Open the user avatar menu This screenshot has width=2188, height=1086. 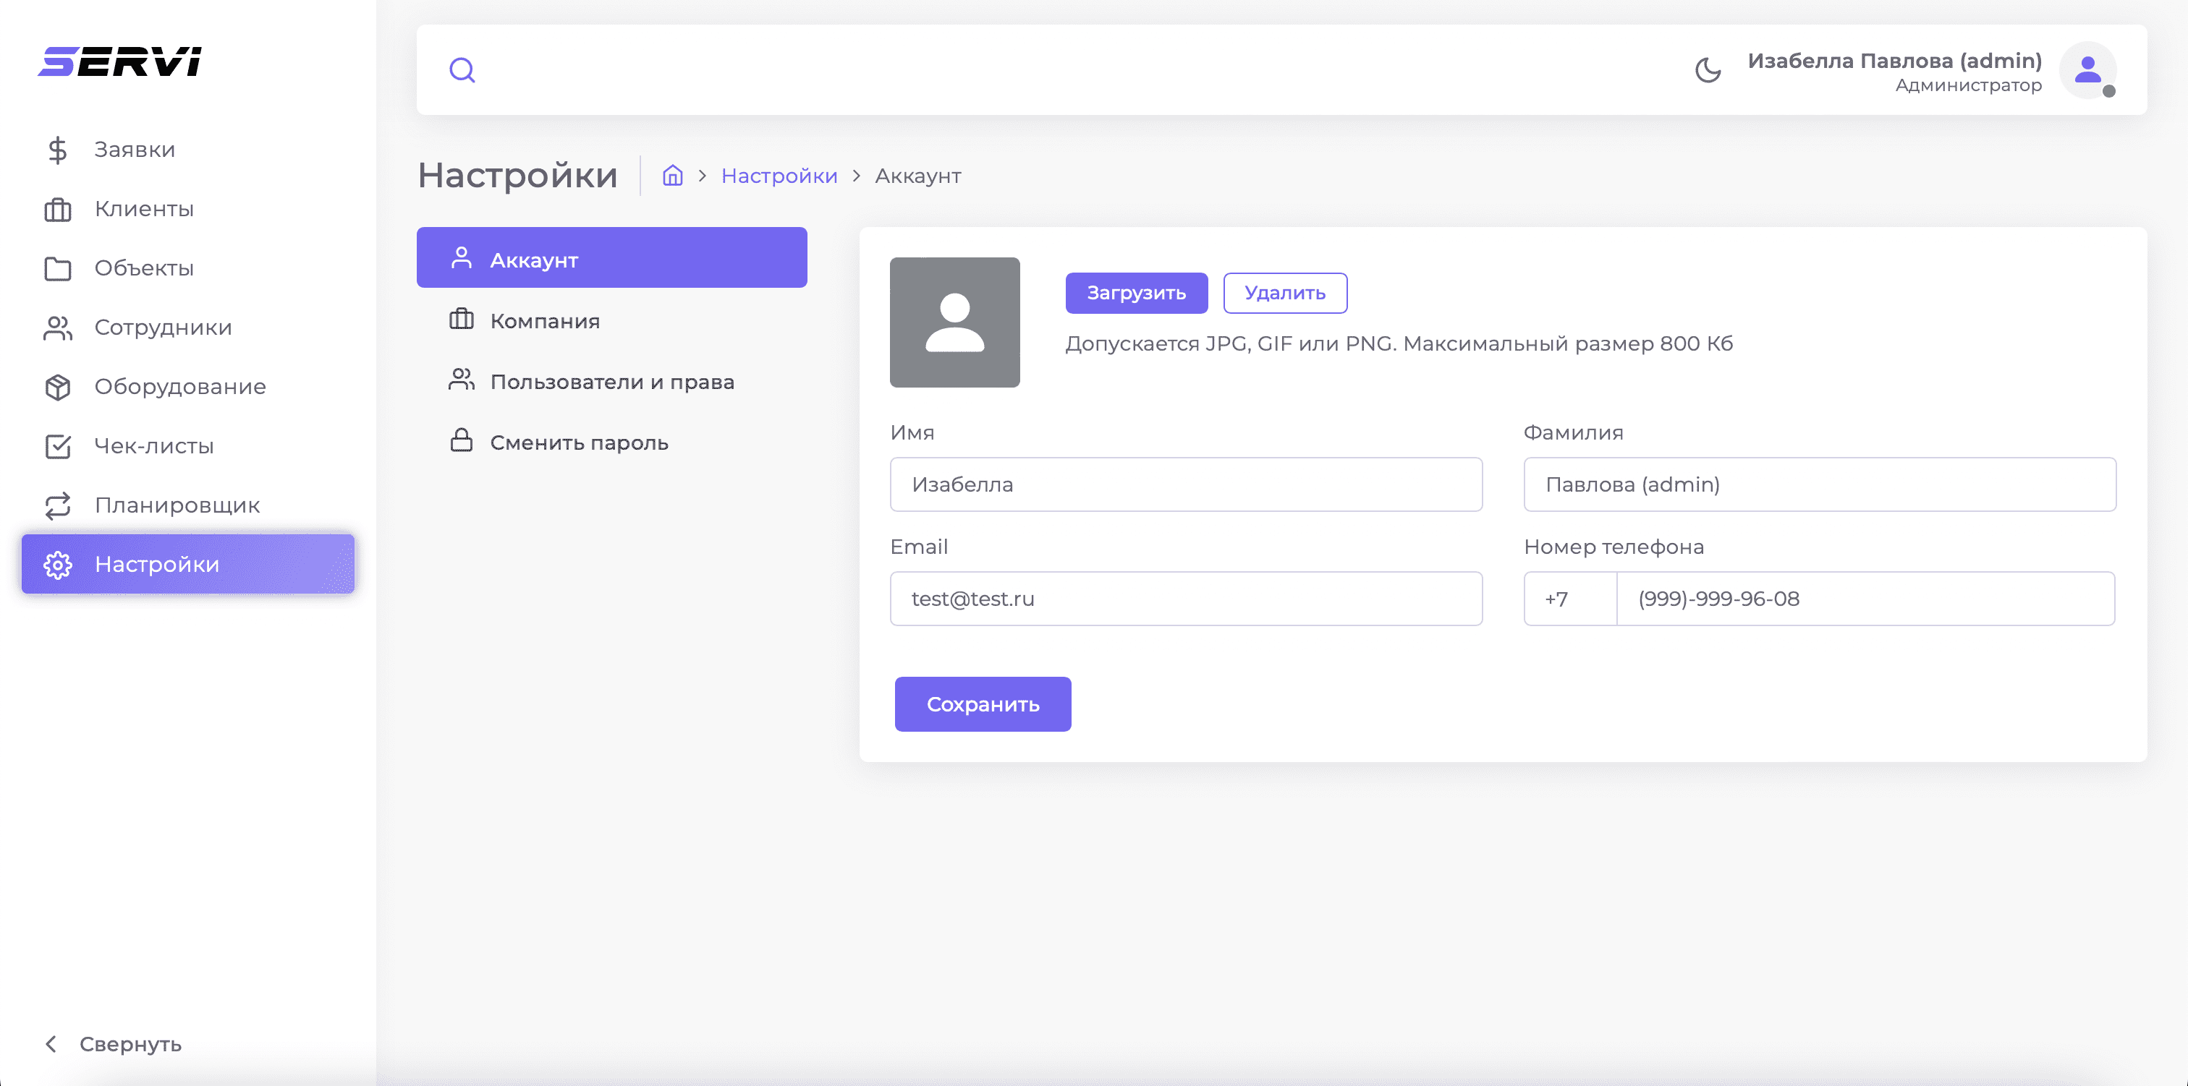(2087, 69)
